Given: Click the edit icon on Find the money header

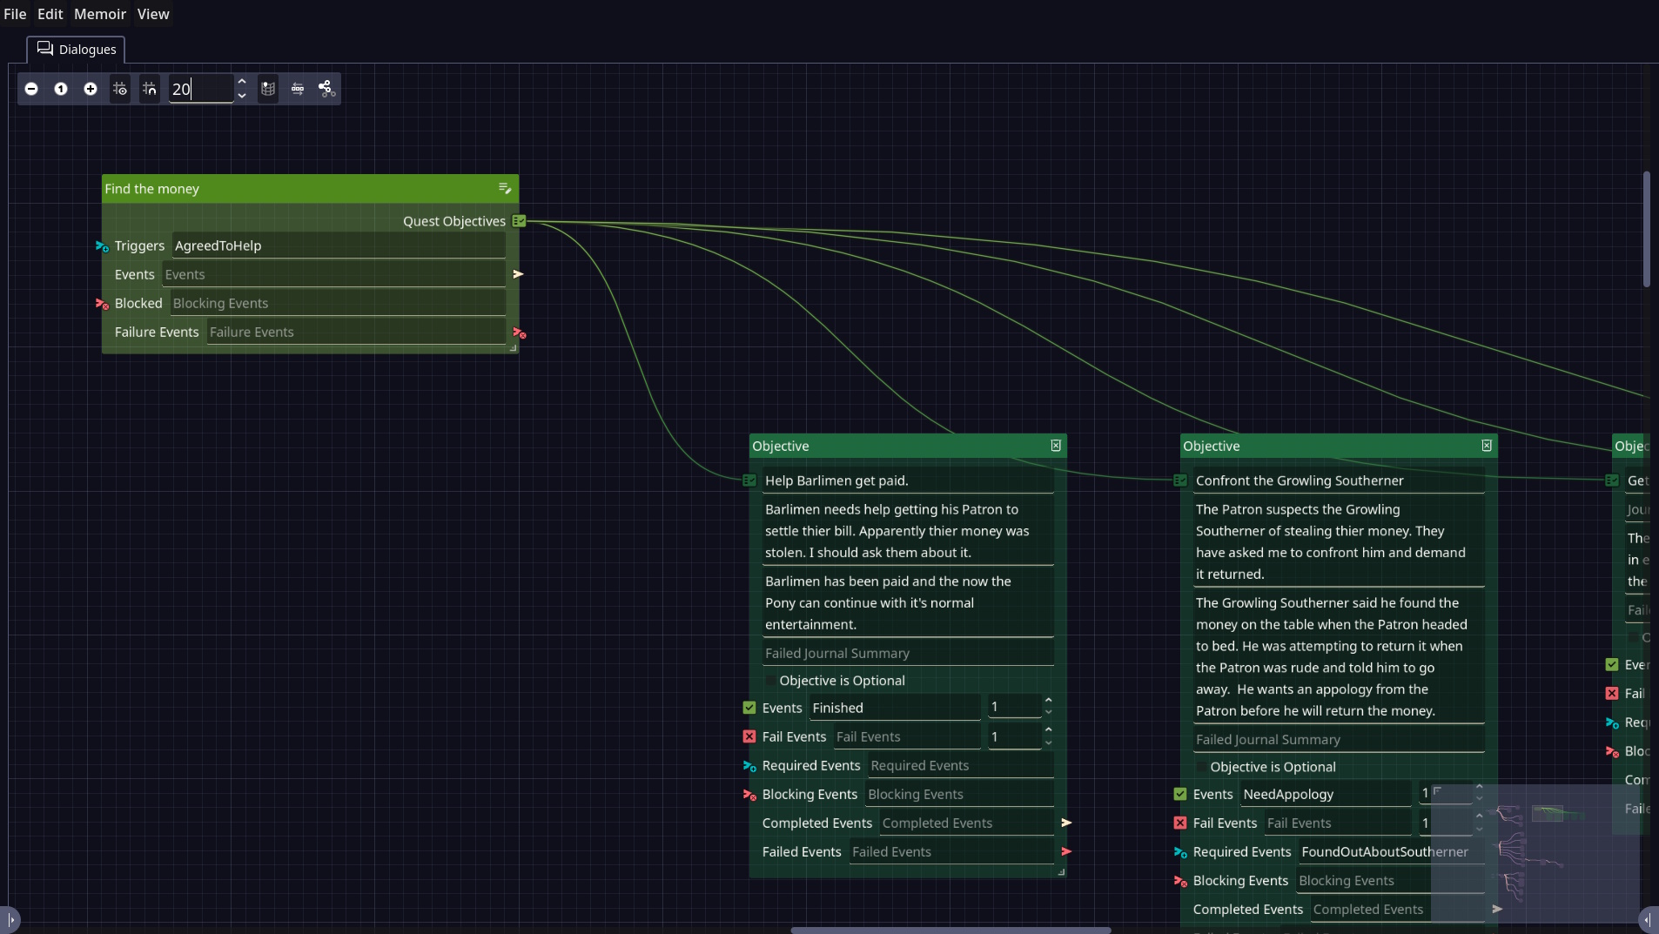Looking at the screenshot, I should 505,189.
